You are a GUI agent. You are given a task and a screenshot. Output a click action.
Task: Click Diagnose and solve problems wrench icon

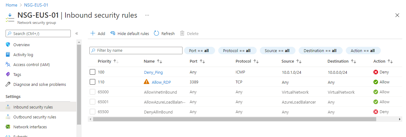8,84
